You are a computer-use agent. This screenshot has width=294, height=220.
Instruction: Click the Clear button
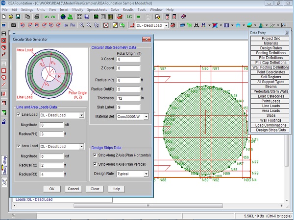pos(95,189)
